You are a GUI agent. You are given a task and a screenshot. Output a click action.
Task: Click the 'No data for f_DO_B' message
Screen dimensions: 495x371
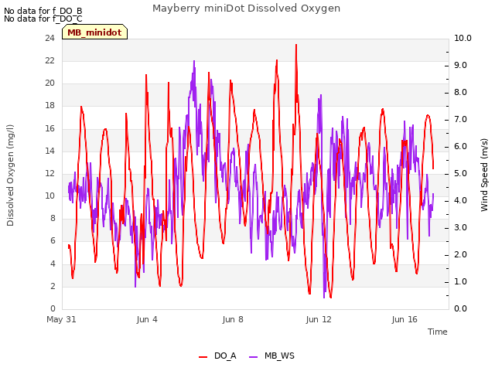point(43,11)
